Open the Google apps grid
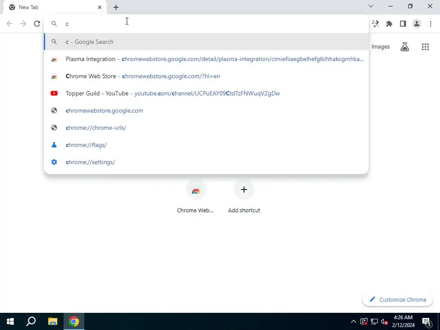The image size is (440, 330). click(x=425, y=47)
